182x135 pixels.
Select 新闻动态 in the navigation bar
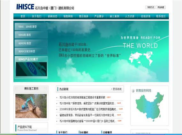pyautogui.click(x=52, y=16)
